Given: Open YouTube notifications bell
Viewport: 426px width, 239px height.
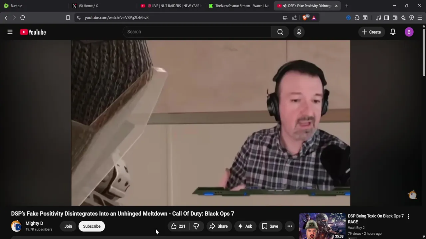Looking at the screenshot, I should click(393, 32).
